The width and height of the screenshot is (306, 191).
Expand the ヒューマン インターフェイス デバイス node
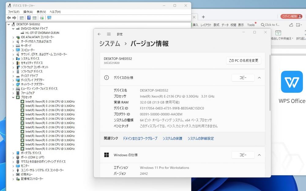click(x=13, y=89)
